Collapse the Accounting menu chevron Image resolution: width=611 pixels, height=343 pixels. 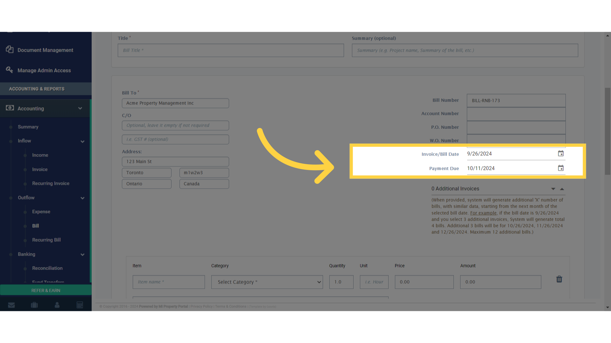(80, 108)
